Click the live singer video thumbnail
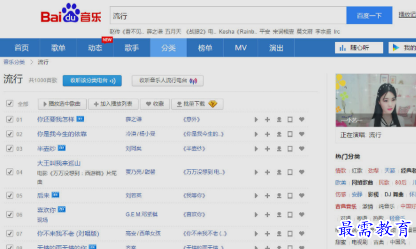The height and width of the screenshot is (249, 416). point(376,100)
